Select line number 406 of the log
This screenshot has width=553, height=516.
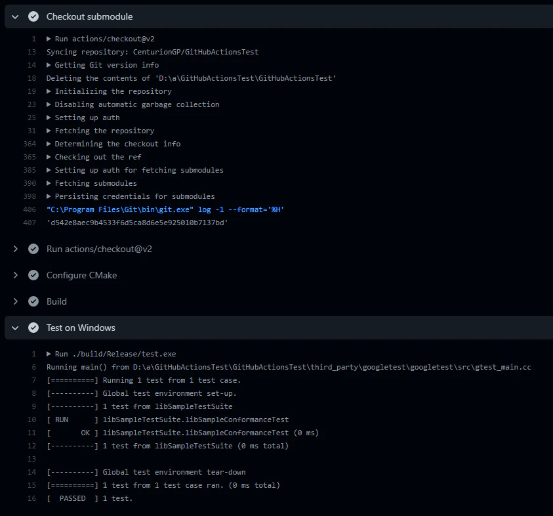[x=30, y=209]
